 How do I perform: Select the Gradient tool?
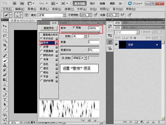(x=5, y=80)
